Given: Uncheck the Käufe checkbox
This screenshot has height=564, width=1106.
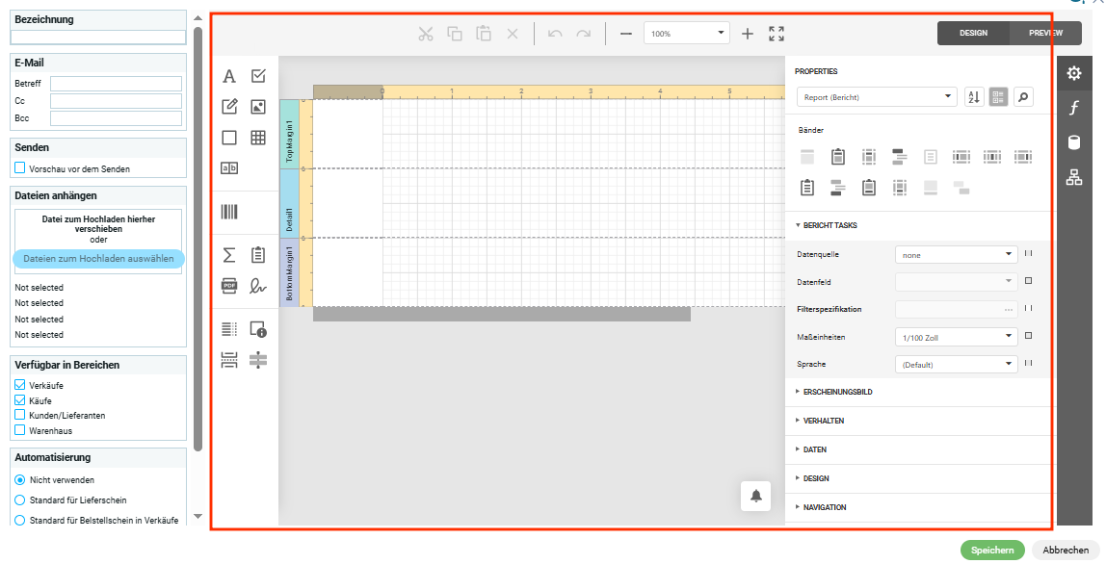Looking at the screenshot, I should tap(20, 400).
